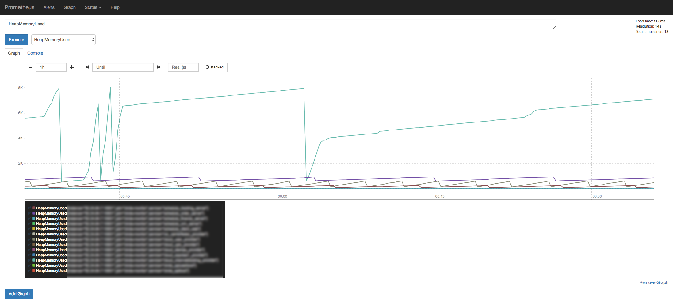Click the 8K y-axis label
Screen dimensions: 673x307
(20, 88)
